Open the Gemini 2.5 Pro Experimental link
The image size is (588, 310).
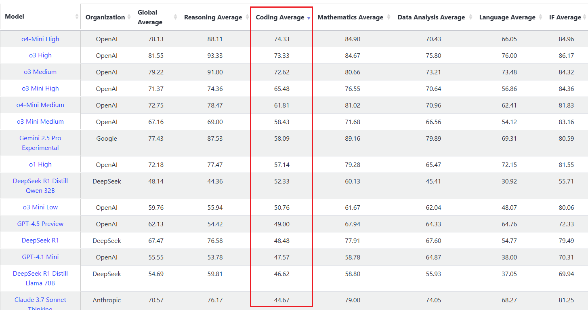click(40, 143)
